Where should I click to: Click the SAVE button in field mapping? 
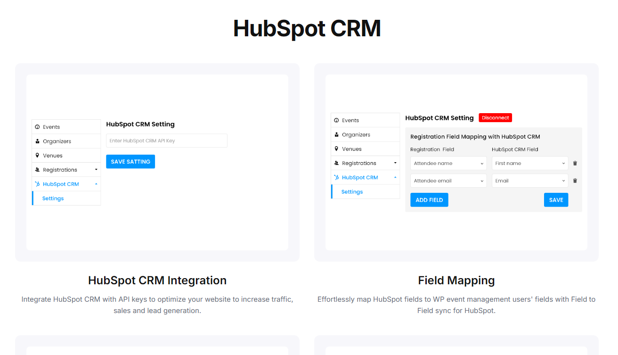[556, 200]
